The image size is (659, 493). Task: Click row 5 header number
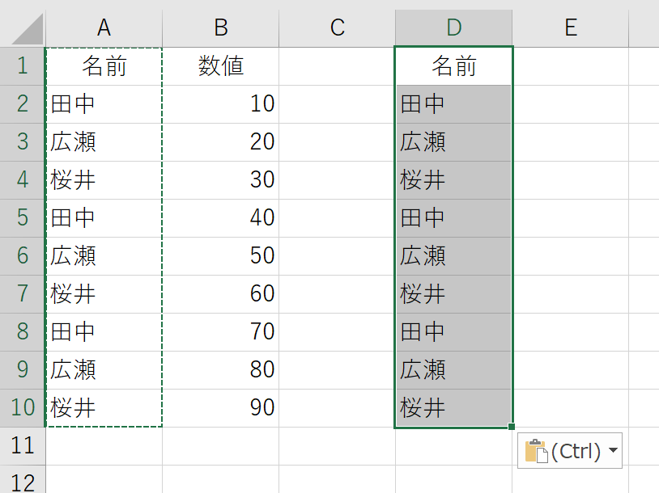click(x=22, y=217)
